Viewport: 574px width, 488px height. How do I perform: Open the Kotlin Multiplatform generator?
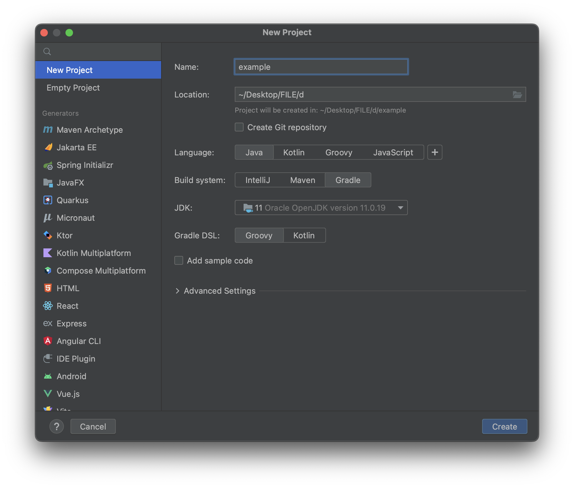(x=98, y=253)
